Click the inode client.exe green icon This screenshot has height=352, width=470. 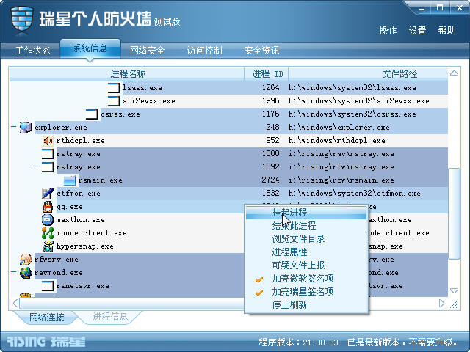[x=48, y=233]
